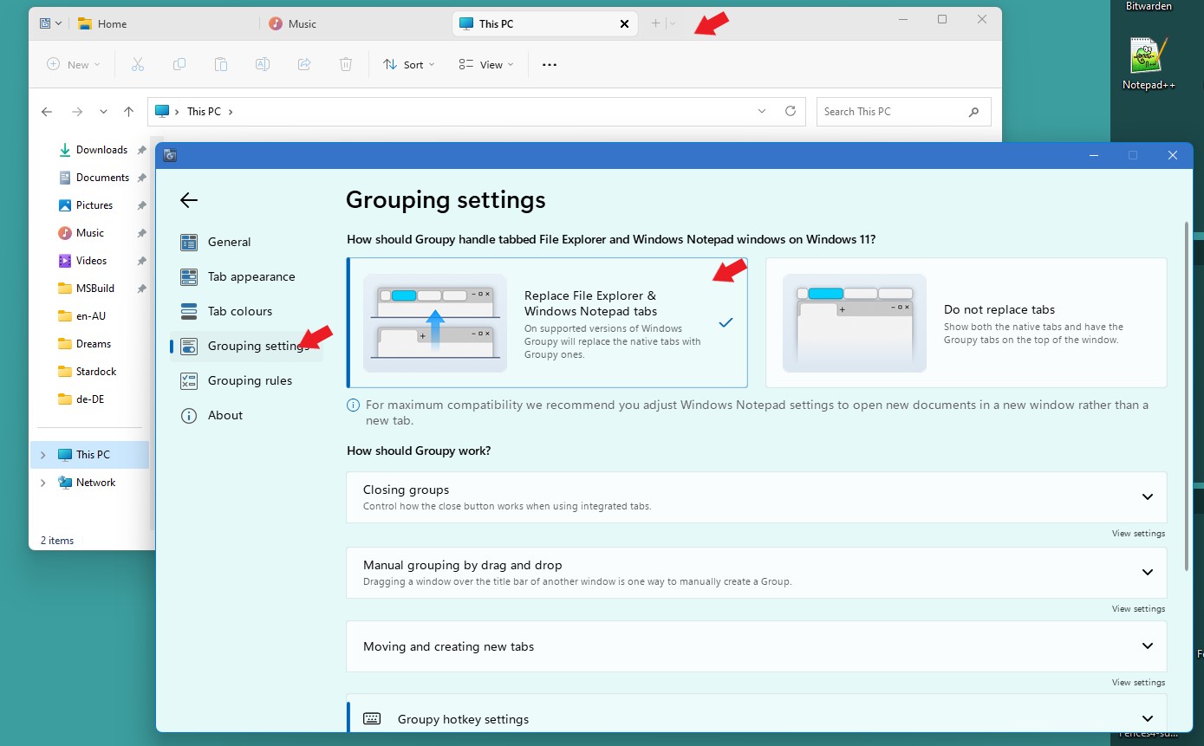Click the Share icon in Explorer toolbar
Viewport: 1204px width, 746px height.
point(304,64)
